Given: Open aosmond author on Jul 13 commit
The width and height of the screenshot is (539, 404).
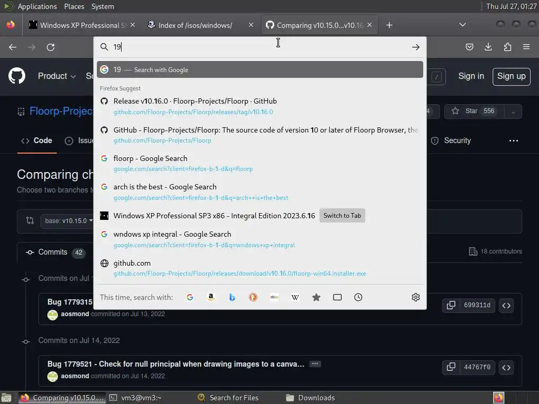Looking at the screenshot, I should click(x=75, y=314).
